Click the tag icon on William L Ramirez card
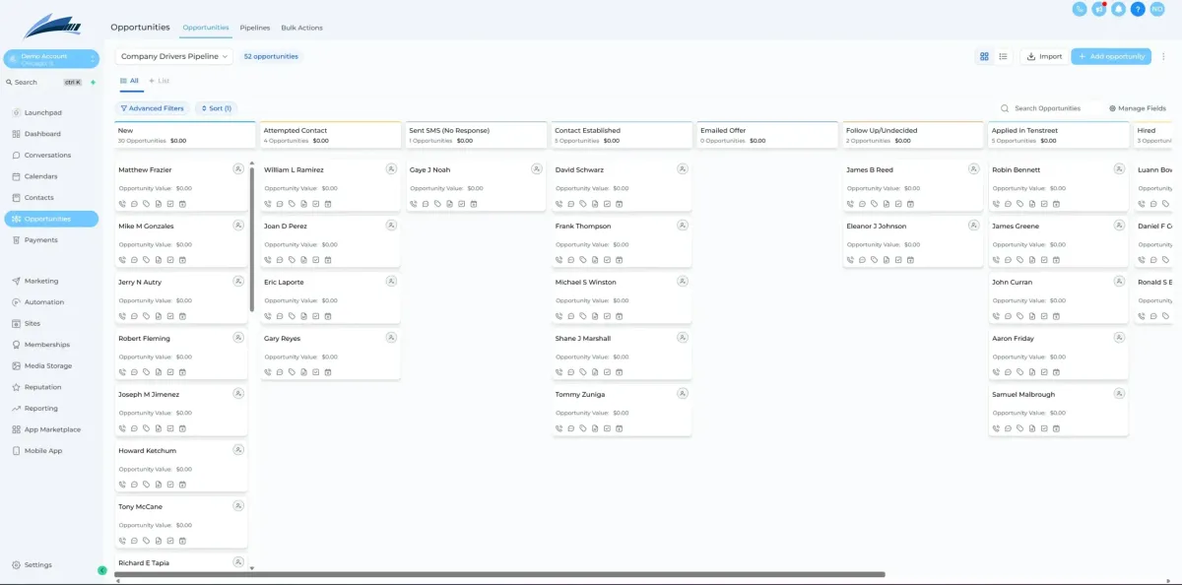Screen dimensions: 1182x585 point(293,204)
